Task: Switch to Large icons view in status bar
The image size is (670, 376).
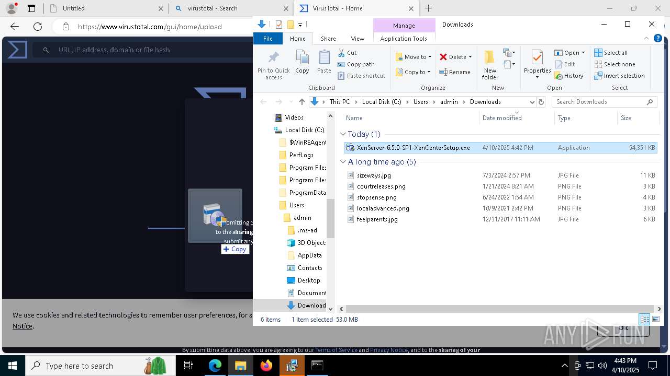Action: (655, 319)
